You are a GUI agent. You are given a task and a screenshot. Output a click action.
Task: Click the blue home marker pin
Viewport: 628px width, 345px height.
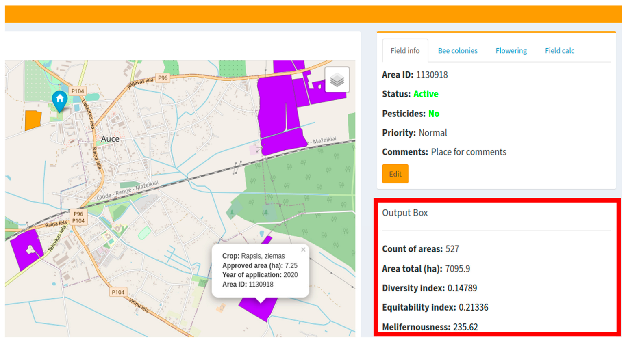pyautogui.click(x=60, y=99)
